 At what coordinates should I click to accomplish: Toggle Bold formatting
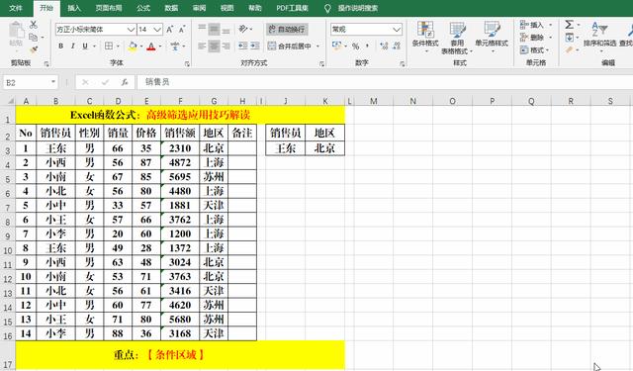click(x=60, y=46)
